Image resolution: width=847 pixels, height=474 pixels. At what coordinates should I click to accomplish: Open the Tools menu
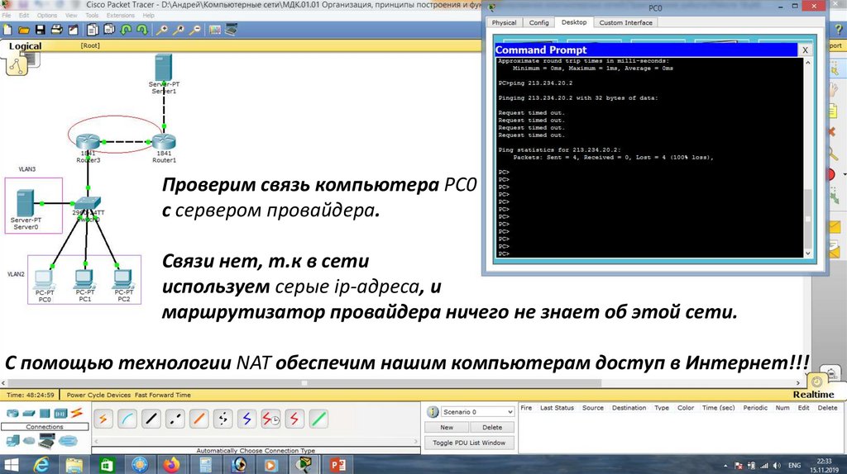point(92,15)
